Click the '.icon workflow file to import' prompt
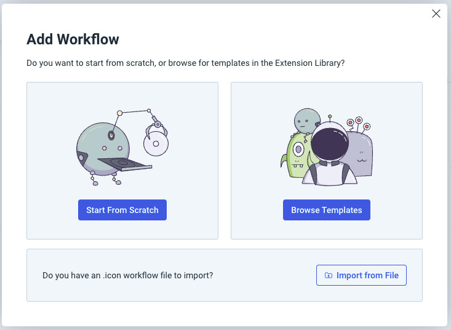 pyautogui.click(x=127, y=275)
